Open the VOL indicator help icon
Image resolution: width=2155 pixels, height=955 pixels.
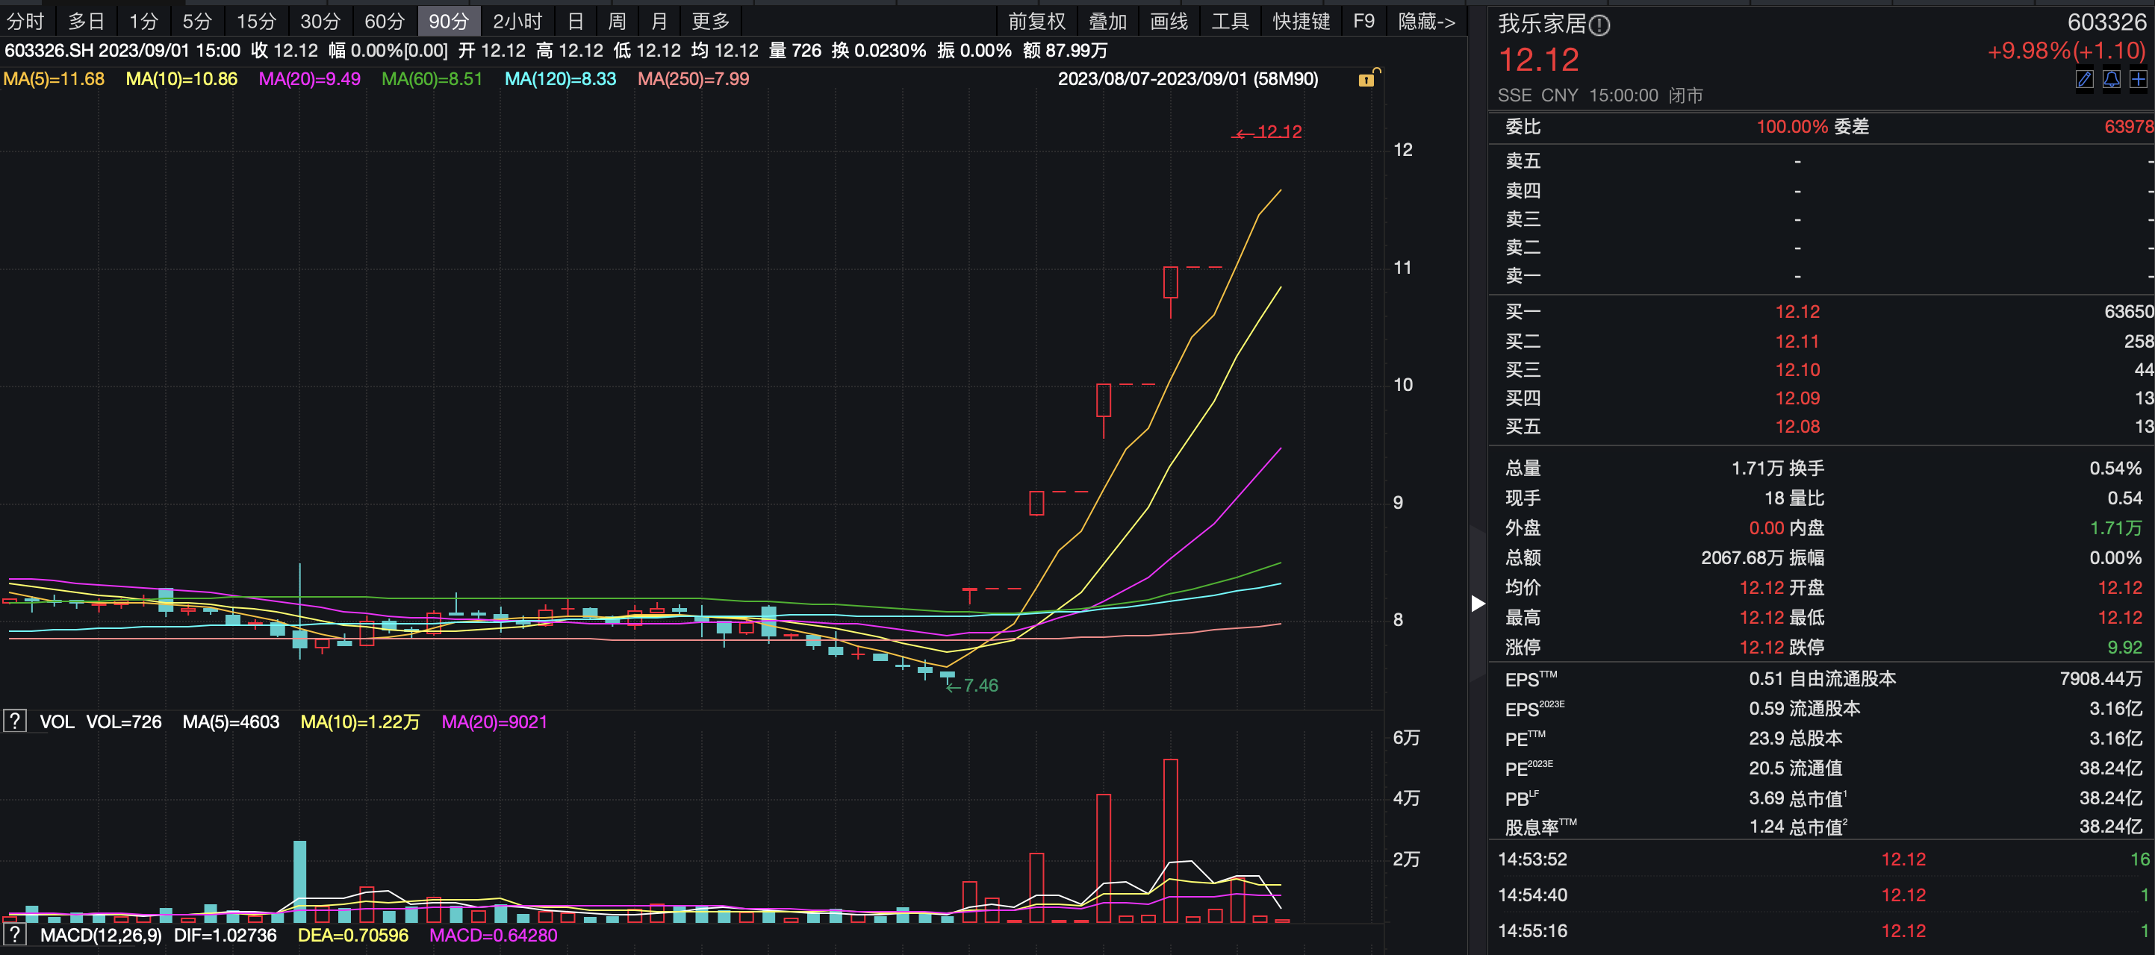click(x=15, y=721)
